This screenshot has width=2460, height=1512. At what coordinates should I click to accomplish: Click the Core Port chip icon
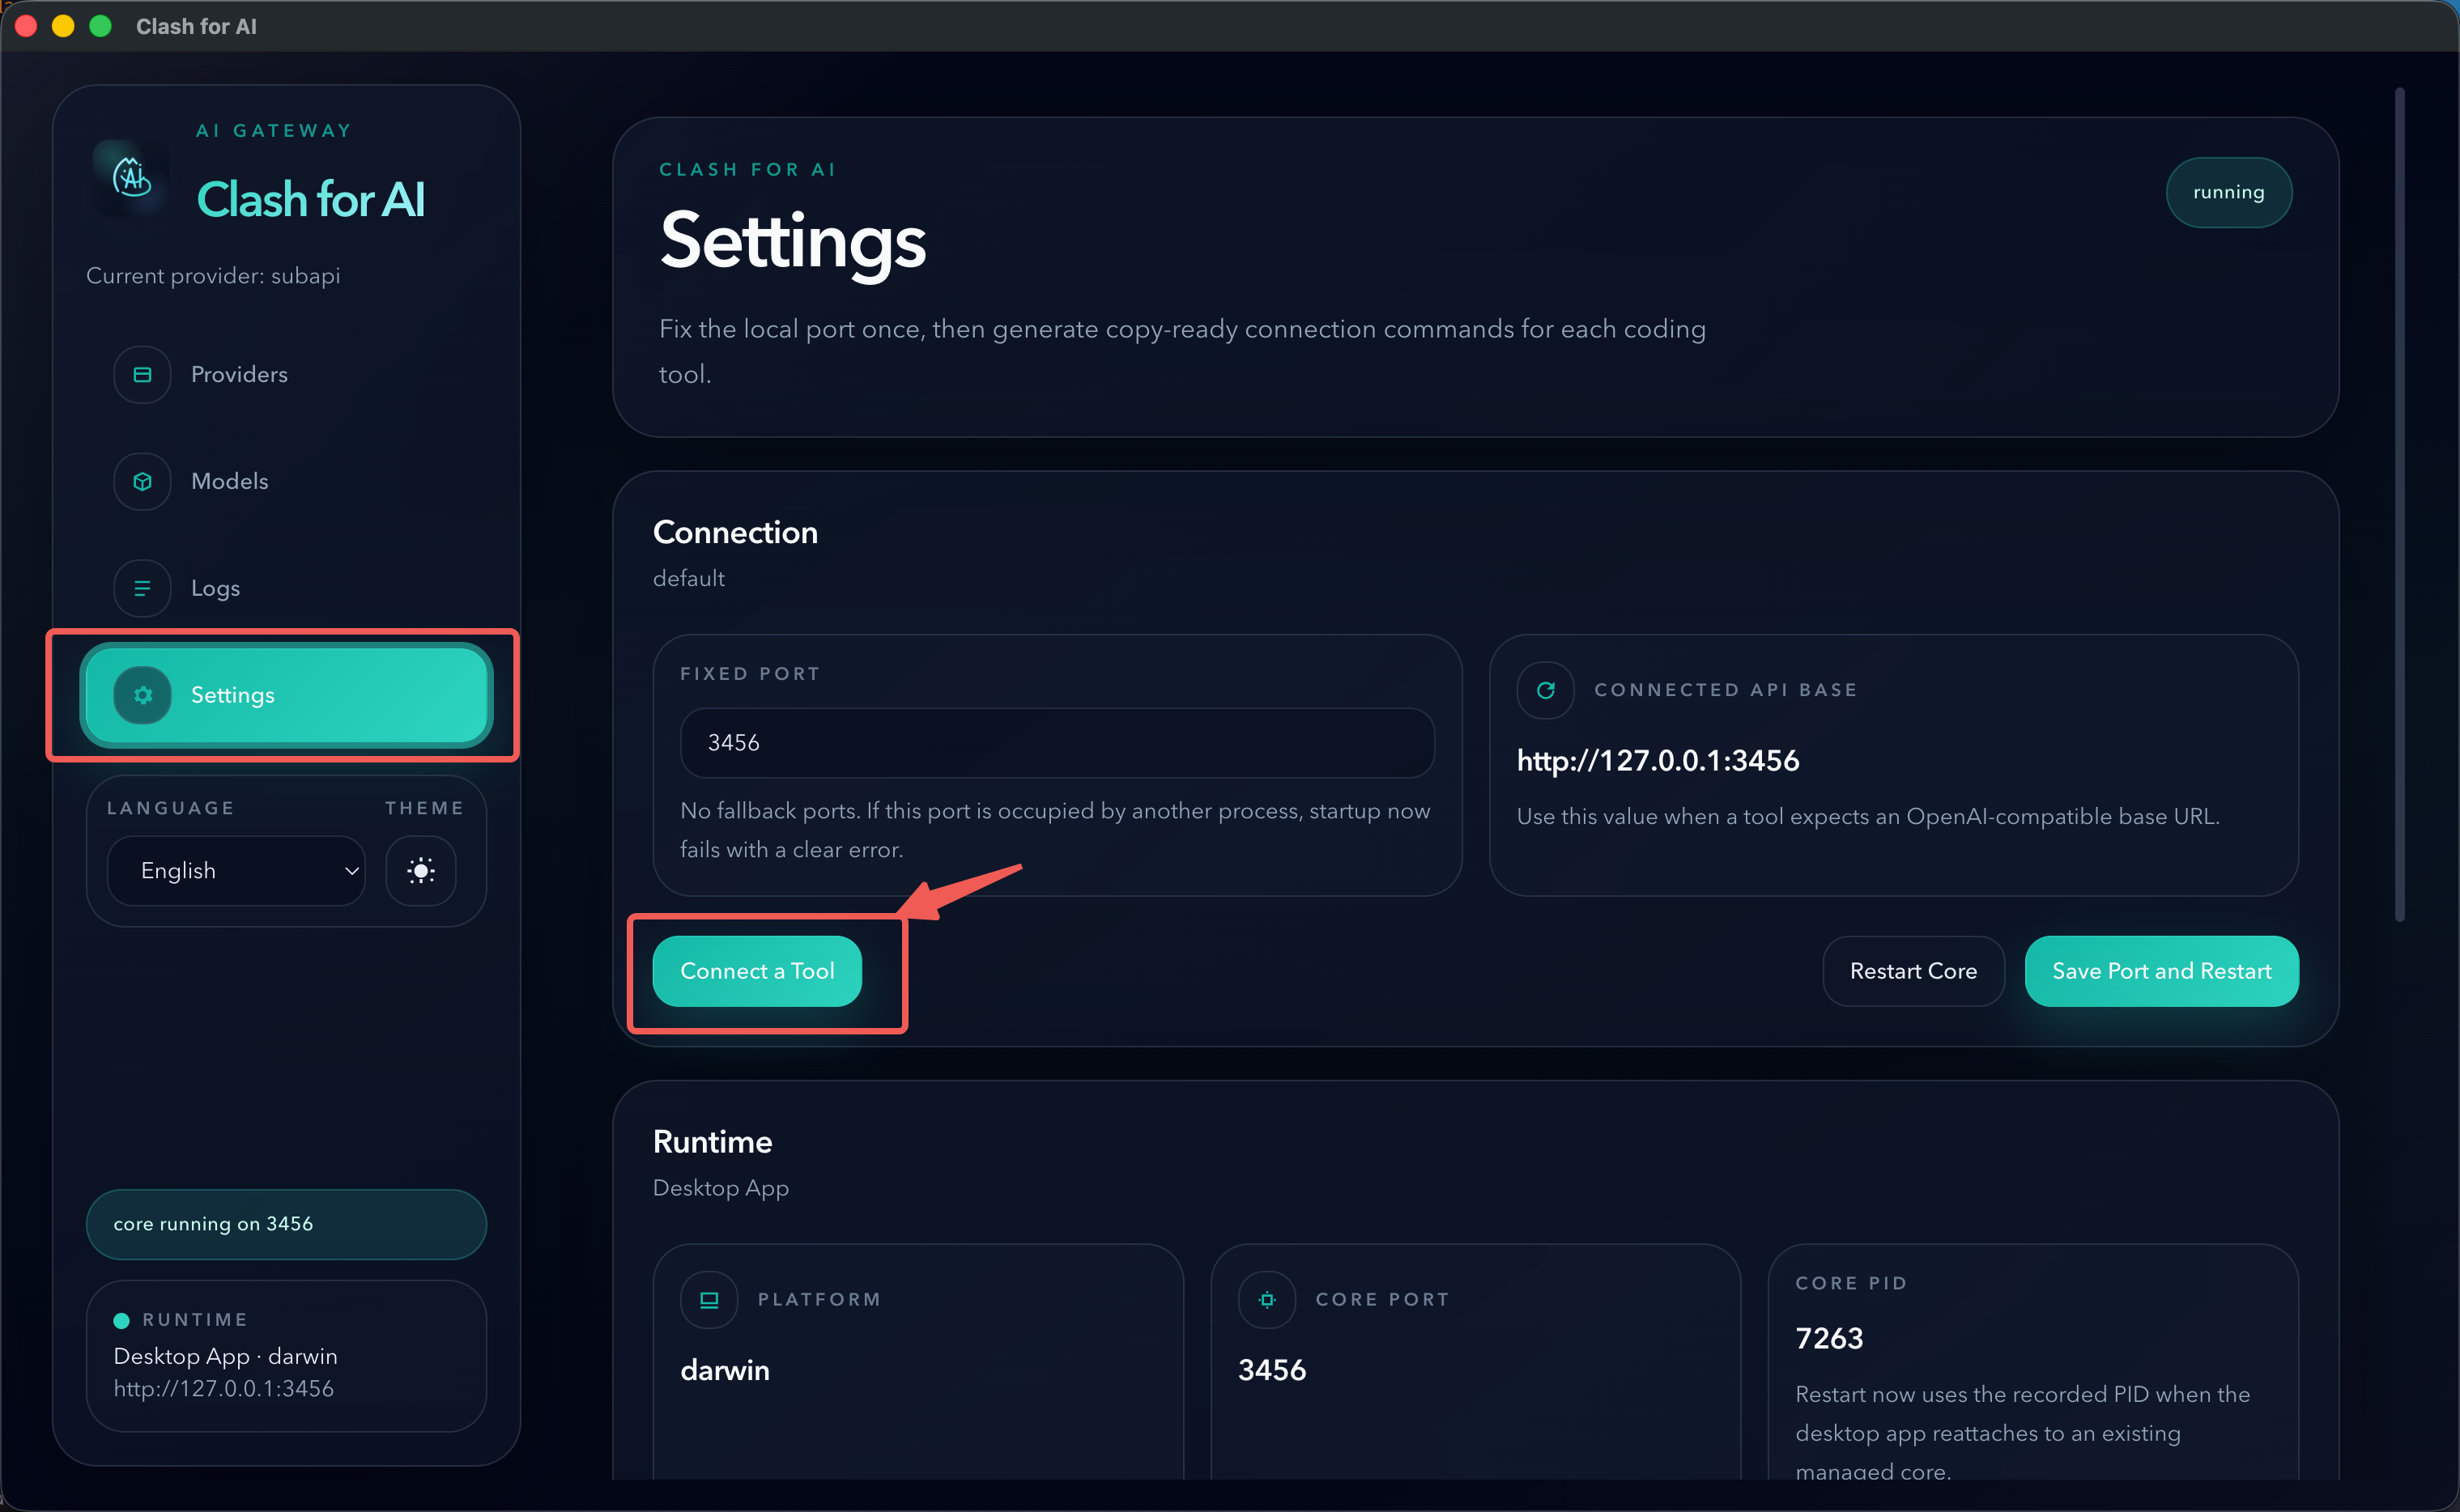1266,1299
